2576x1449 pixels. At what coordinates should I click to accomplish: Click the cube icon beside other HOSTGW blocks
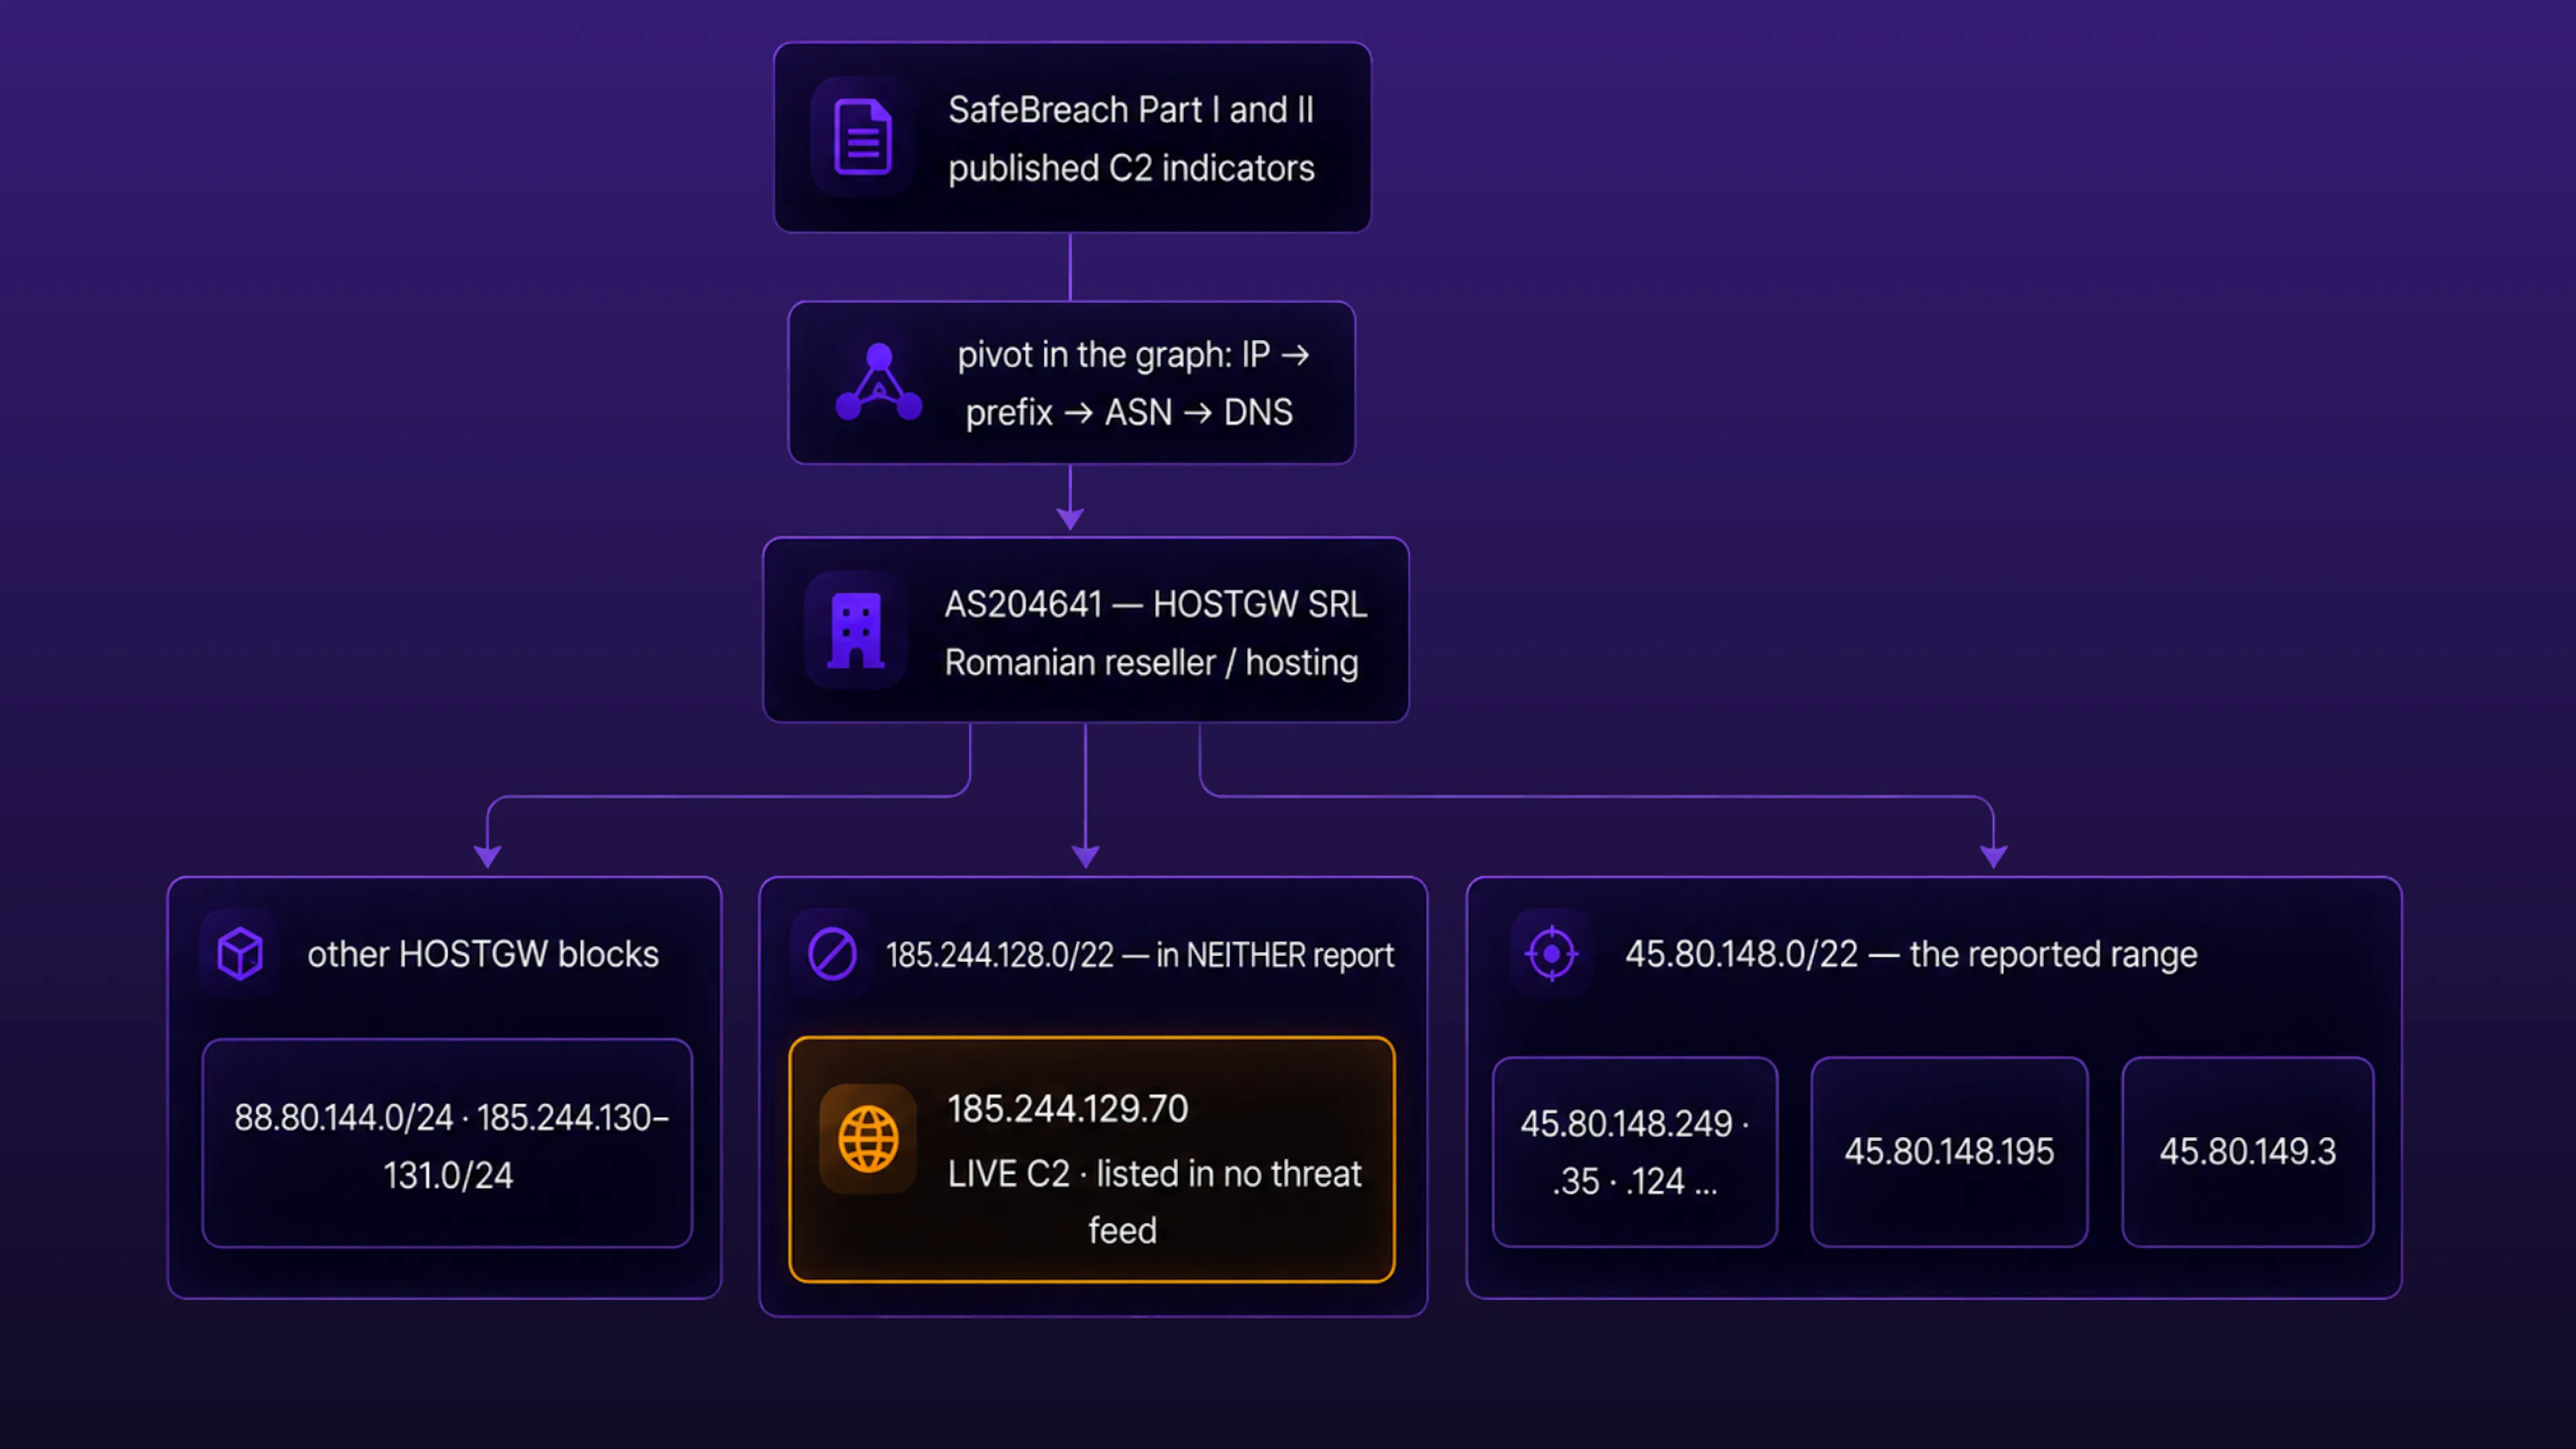(240, 954)
